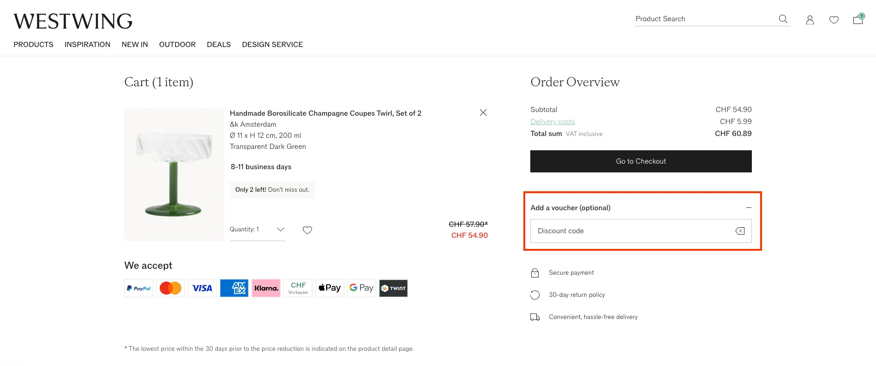Open the DESIGN SERVICE menu
Image resolution: width=876 pixels, height=366 pixels.
(272, 45)
